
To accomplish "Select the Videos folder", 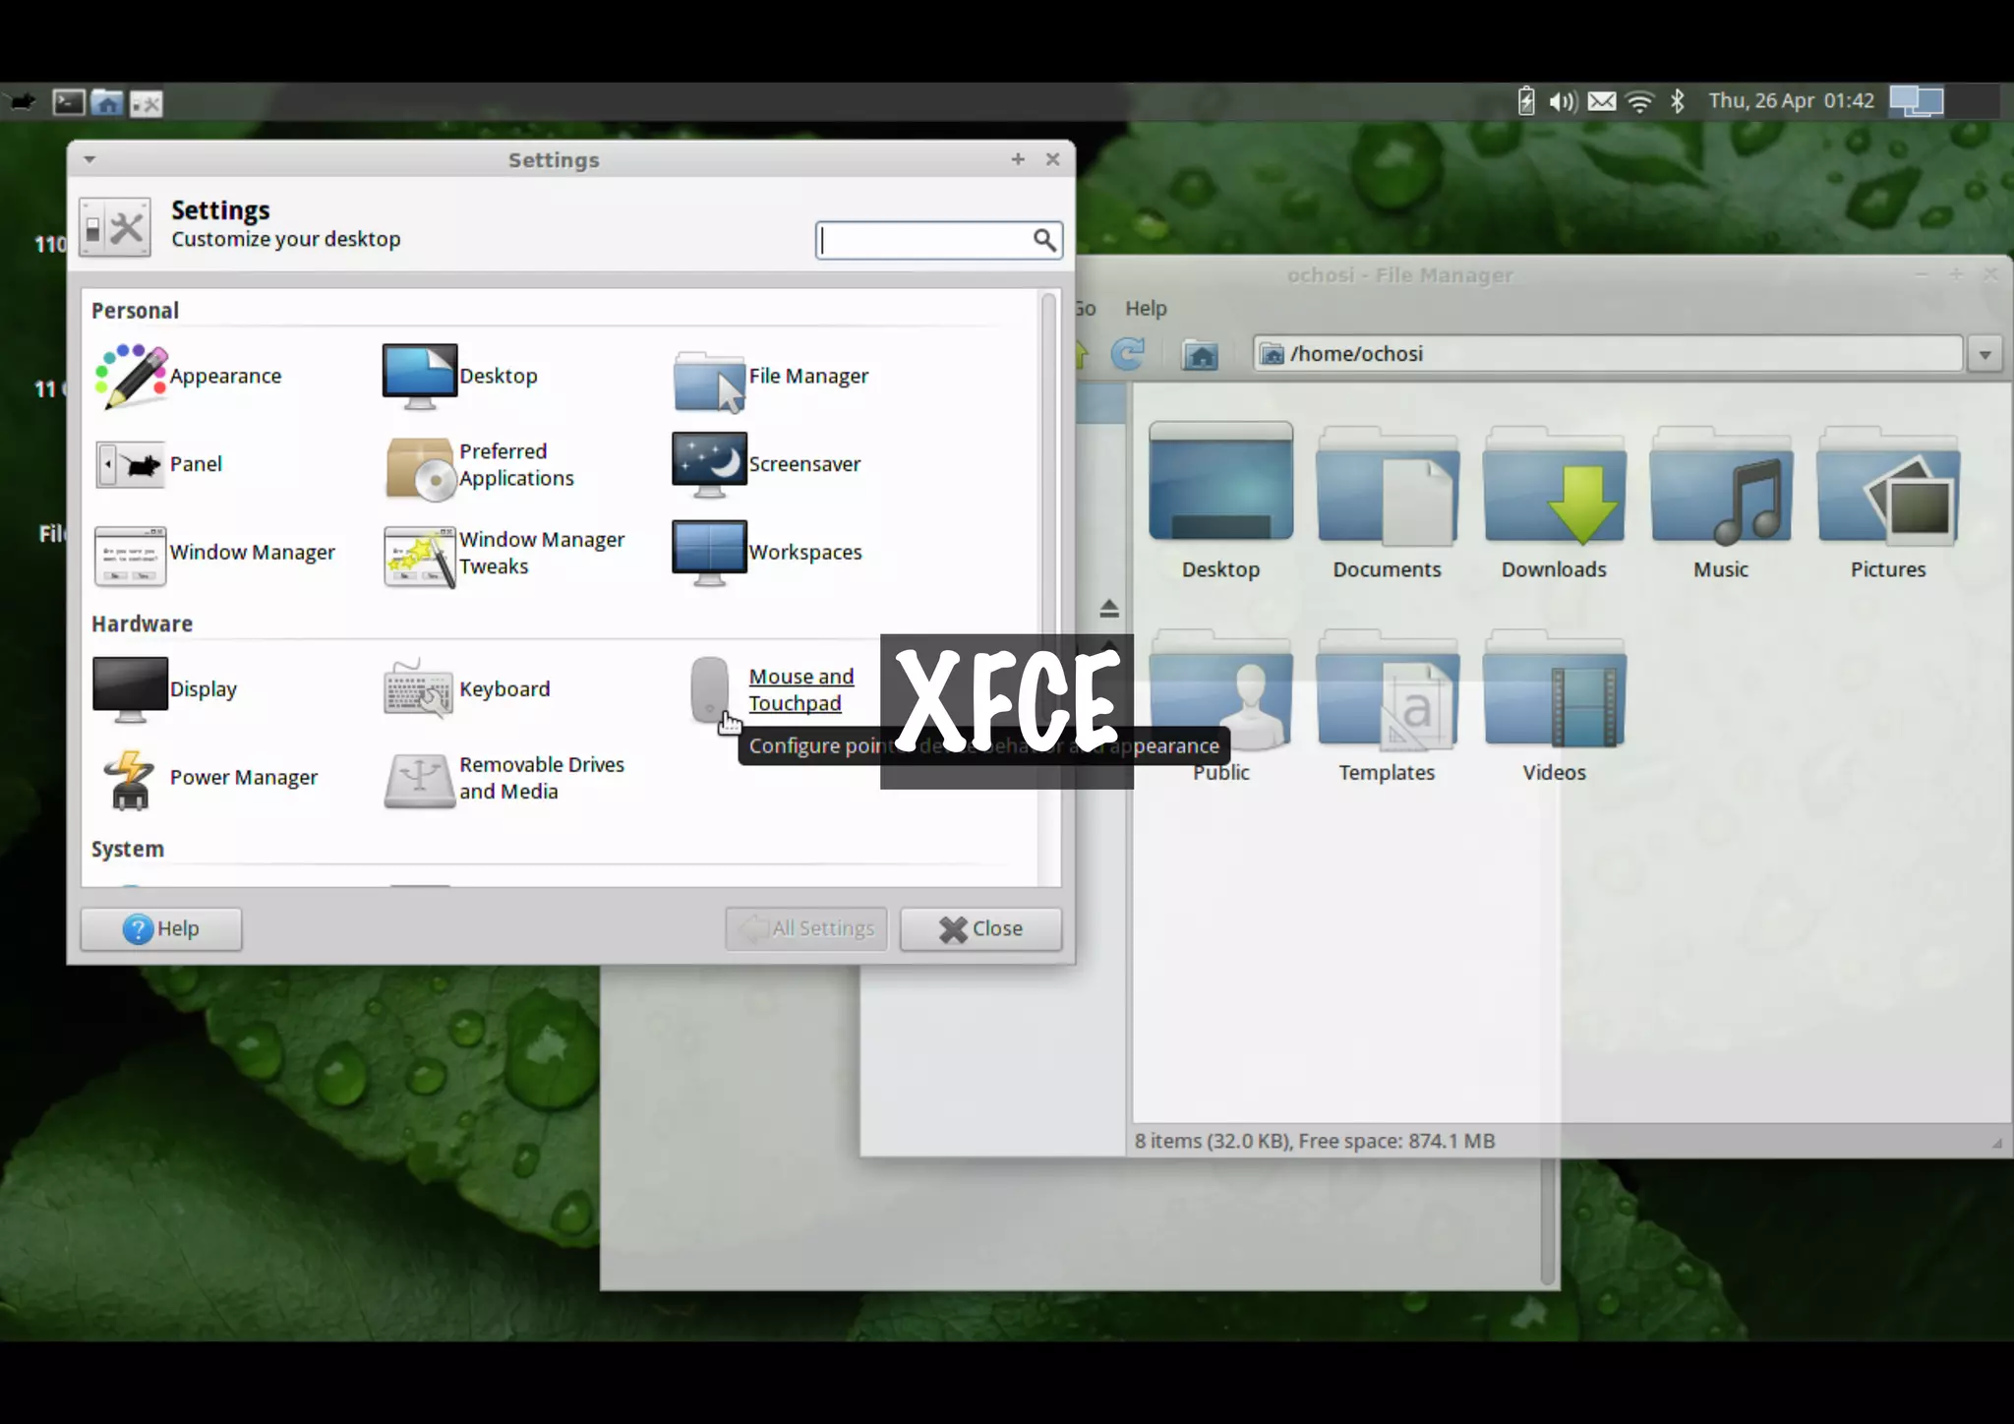I will [1554, 706].
